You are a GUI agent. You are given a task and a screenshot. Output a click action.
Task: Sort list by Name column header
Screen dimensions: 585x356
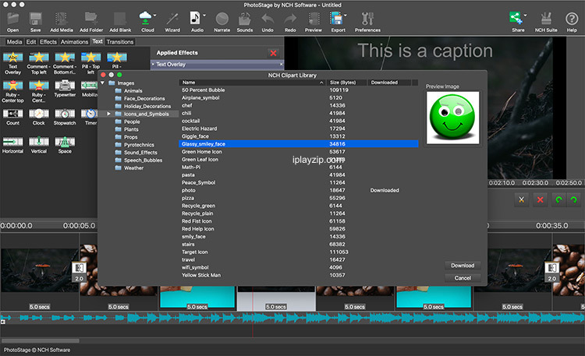coord(252,83)
